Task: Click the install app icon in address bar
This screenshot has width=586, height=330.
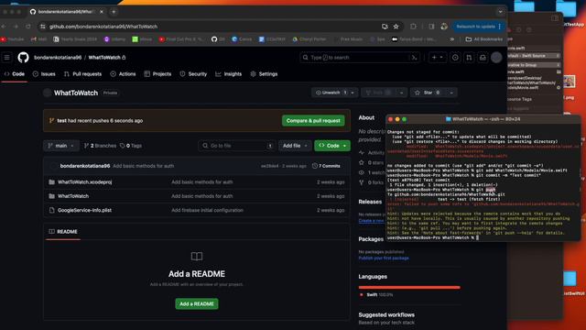Action: [x=385, y=27]
